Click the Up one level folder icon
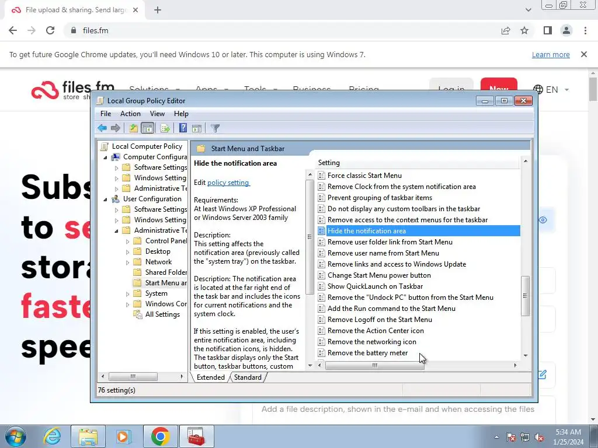 point(133,128)
